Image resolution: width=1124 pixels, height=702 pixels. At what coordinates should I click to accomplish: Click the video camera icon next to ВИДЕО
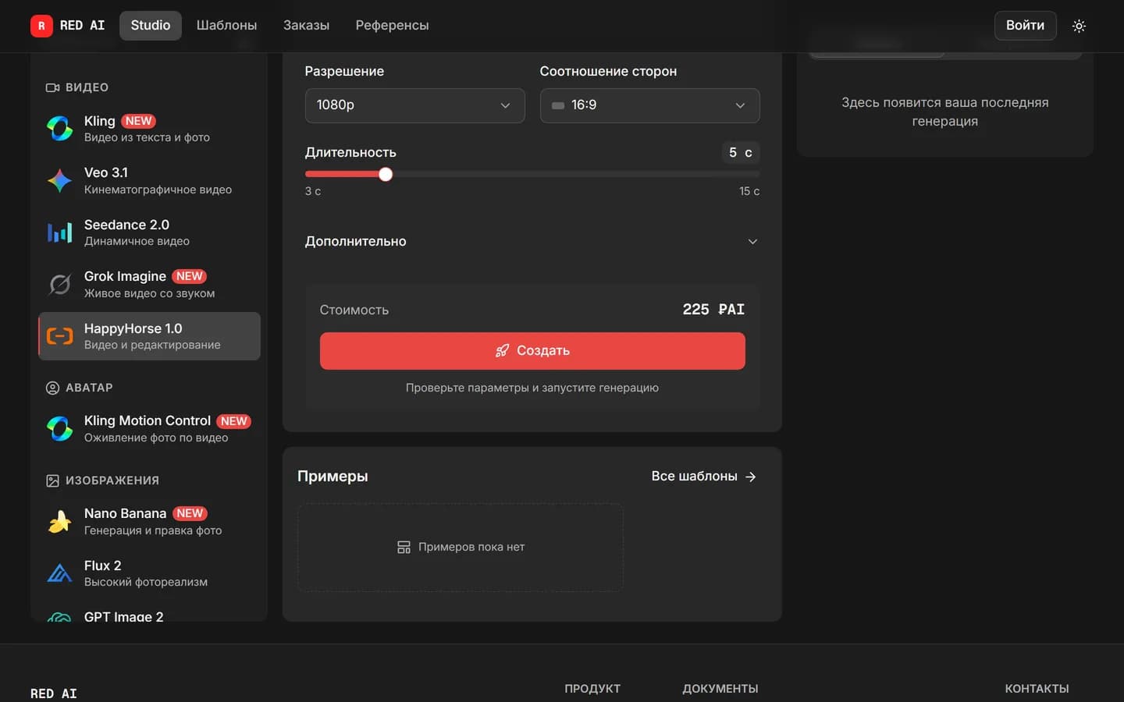52,87
